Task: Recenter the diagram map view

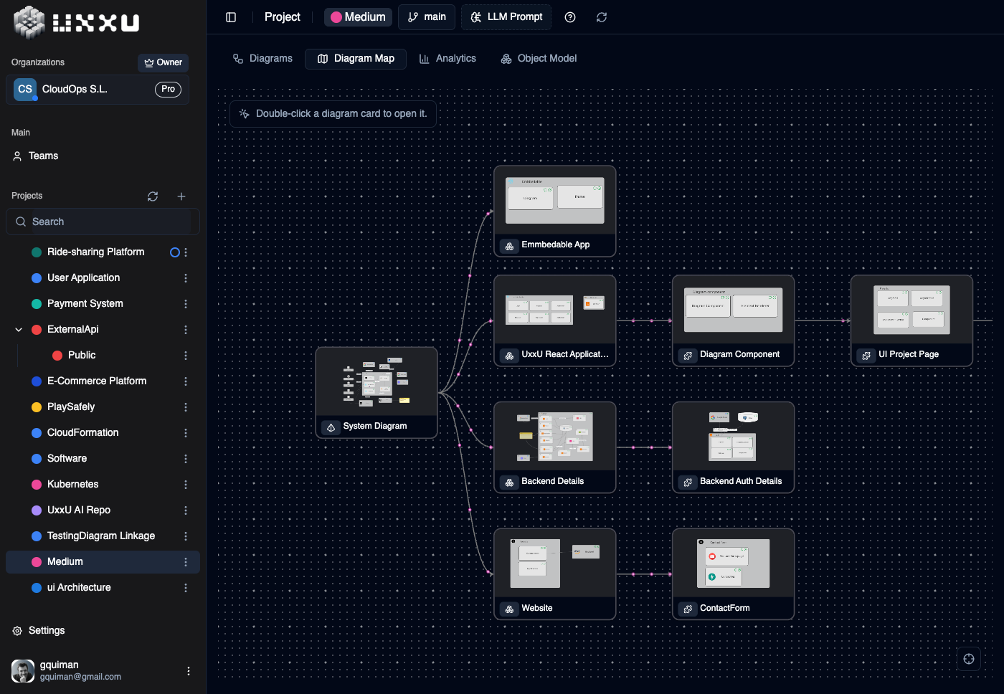Action: [x=969, y=659]
